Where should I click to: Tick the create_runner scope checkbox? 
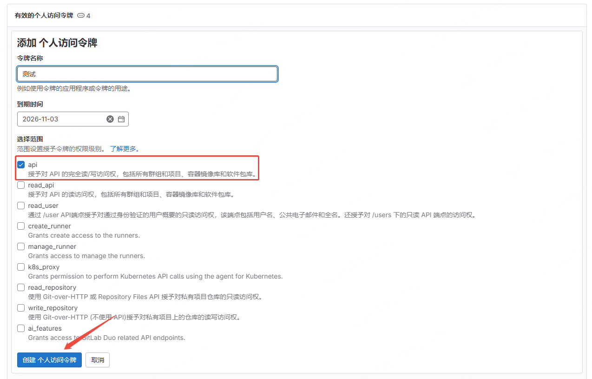[21, 226]
